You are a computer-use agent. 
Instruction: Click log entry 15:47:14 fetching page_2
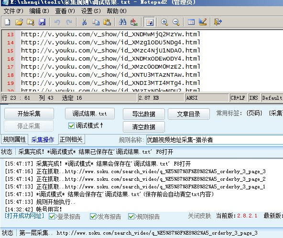pyautogui.click(x=135, y=179)
